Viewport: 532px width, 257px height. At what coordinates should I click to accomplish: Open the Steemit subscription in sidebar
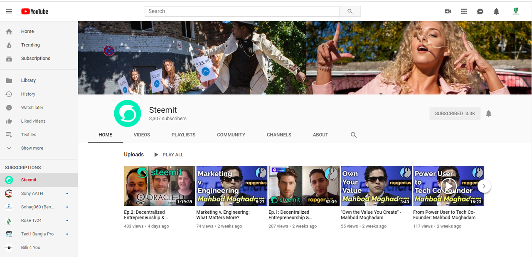point(39,180)
